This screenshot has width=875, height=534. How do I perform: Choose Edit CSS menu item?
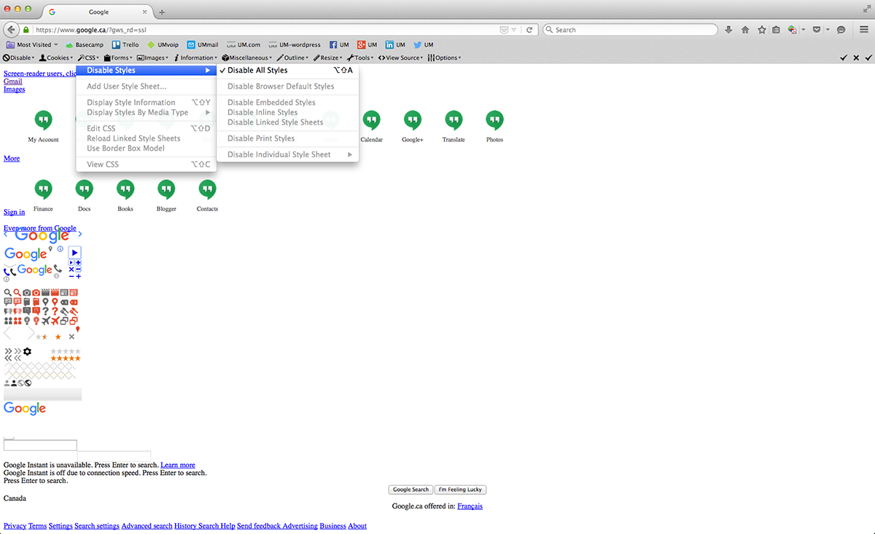coord(146,129)
